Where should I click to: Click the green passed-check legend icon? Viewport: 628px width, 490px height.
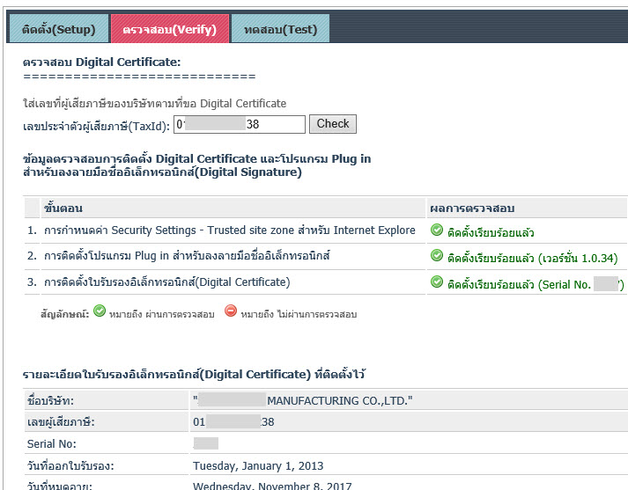pos(100,311)
